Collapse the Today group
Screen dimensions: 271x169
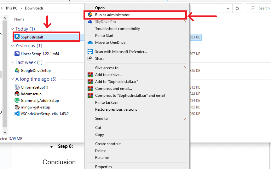[x=12, y=29]
